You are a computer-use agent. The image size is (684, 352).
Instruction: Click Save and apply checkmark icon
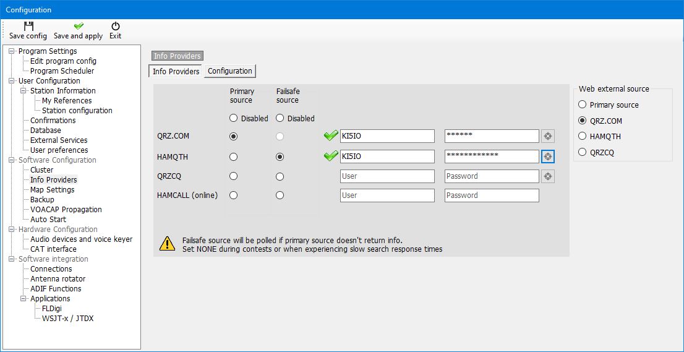pyautogui.click(x=79, y=26)
